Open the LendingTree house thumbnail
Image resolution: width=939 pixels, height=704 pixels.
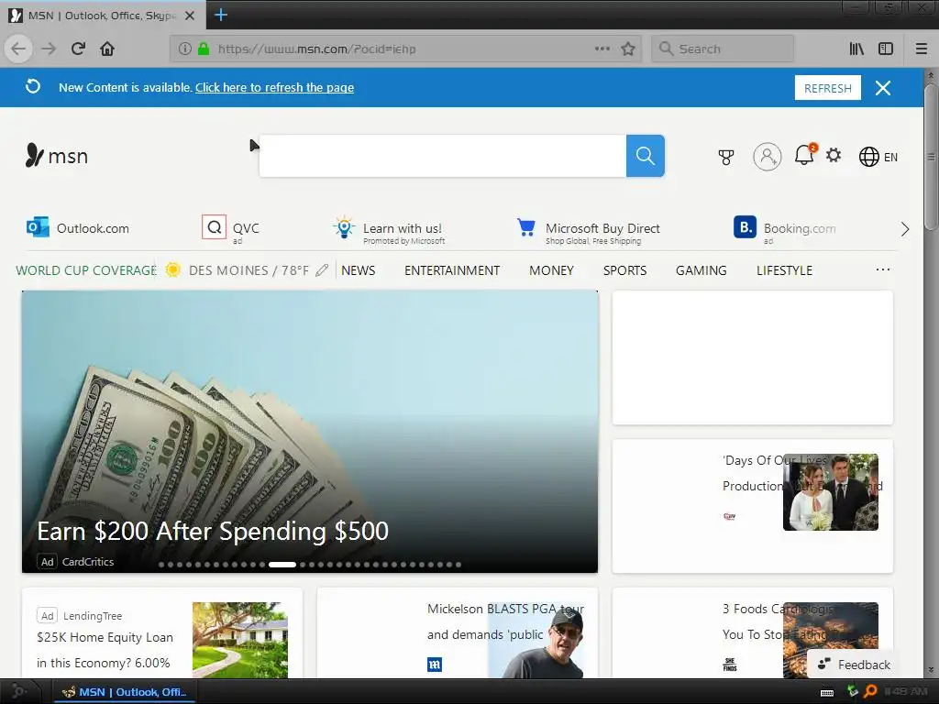[x=239, y=640]
